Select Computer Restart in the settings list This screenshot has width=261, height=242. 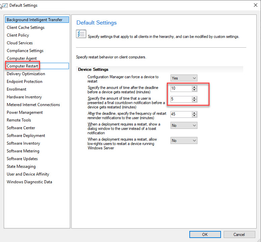23,66
